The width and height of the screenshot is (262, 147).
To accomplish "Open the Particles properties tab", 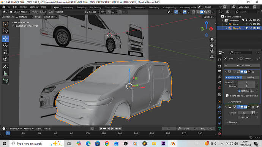I will coord(219,112).
